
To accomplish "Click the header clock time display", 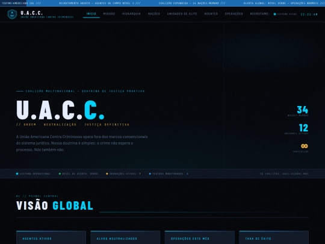I will tap(309, 14).
